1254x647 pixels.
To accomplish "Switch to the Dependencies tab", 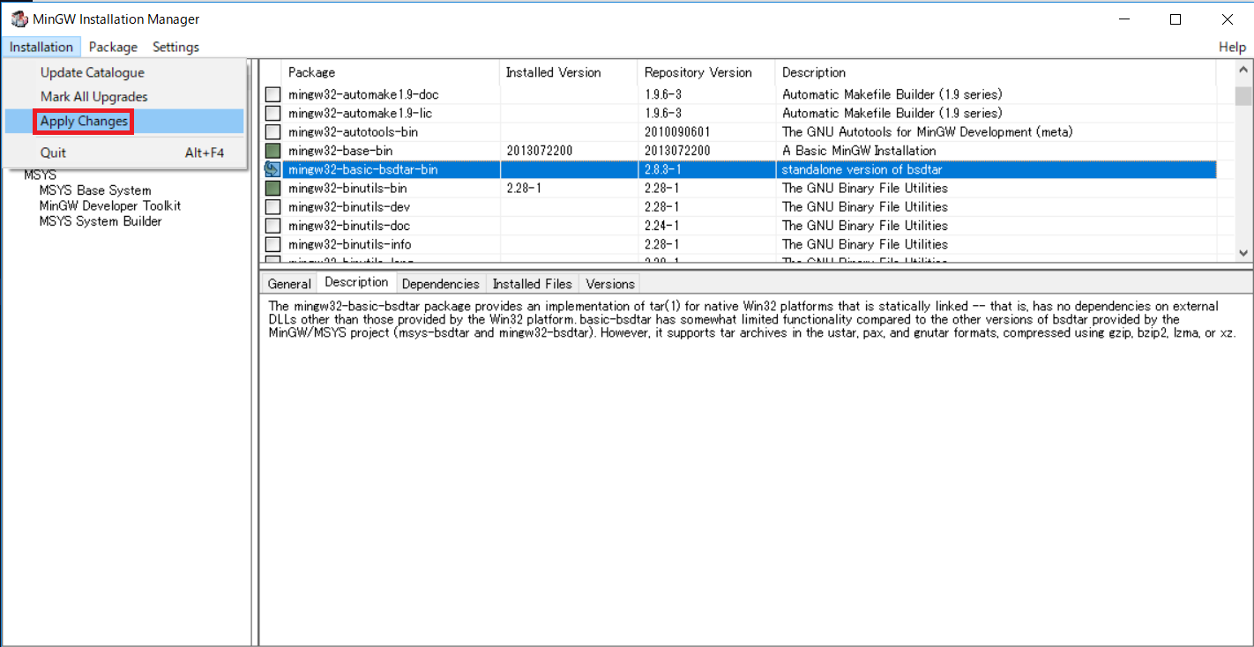I will (x=440, y=284).
